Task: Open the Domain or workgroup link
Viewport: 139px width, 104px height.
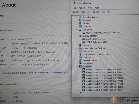Action: 14,73
